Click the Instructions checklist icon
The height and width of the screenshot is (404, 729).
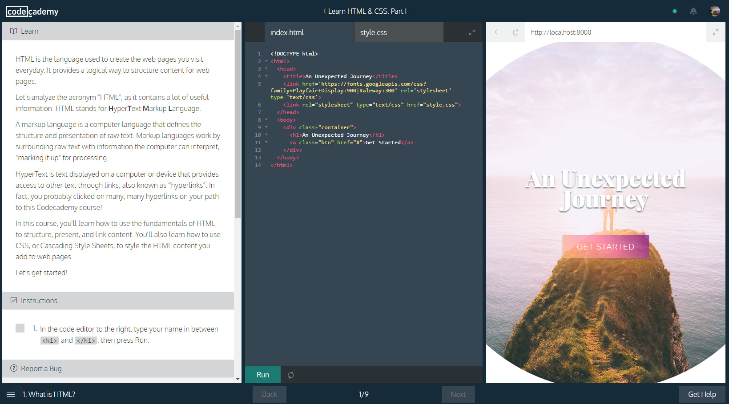pos(14,301)
